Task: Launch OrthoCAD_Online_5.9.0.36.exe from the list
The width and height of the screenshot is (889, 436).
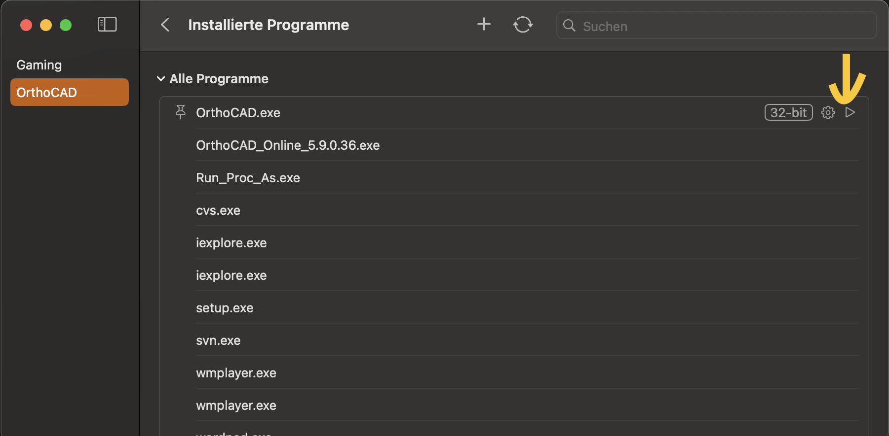Action: coord(288,145)
